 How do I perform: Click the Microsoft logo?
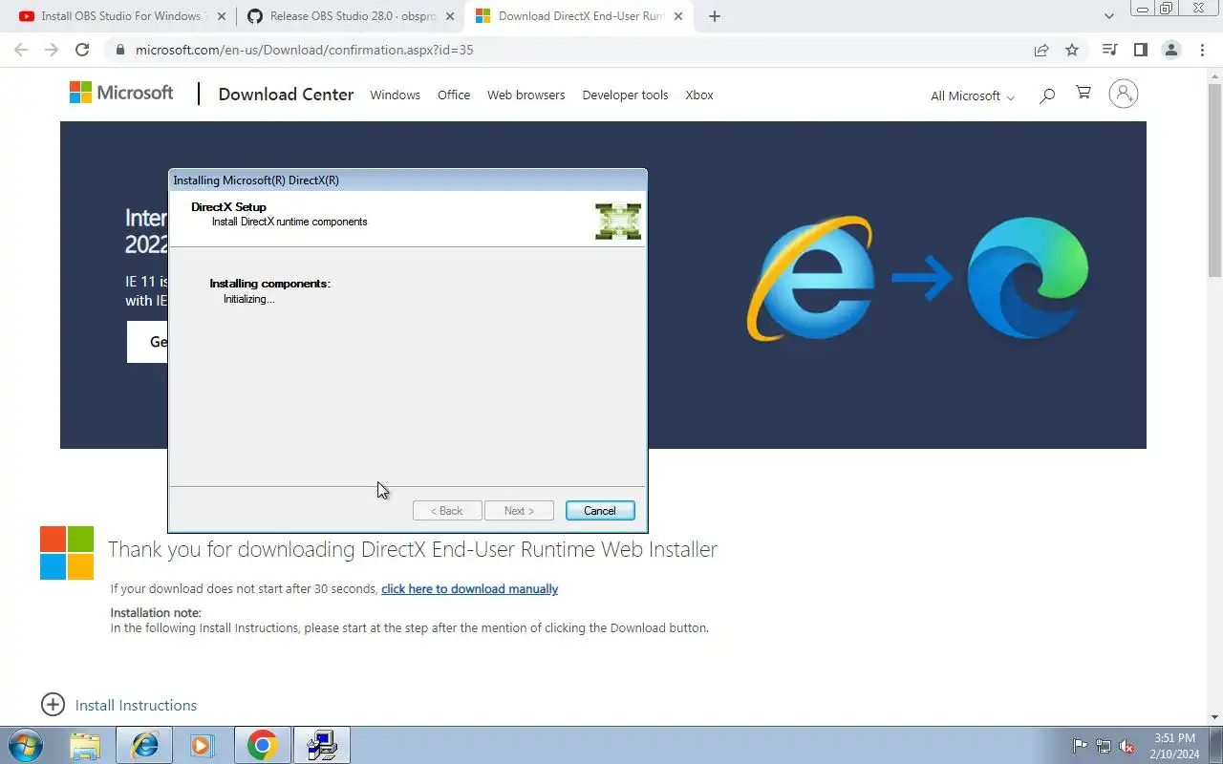click(x=121, y=93)
